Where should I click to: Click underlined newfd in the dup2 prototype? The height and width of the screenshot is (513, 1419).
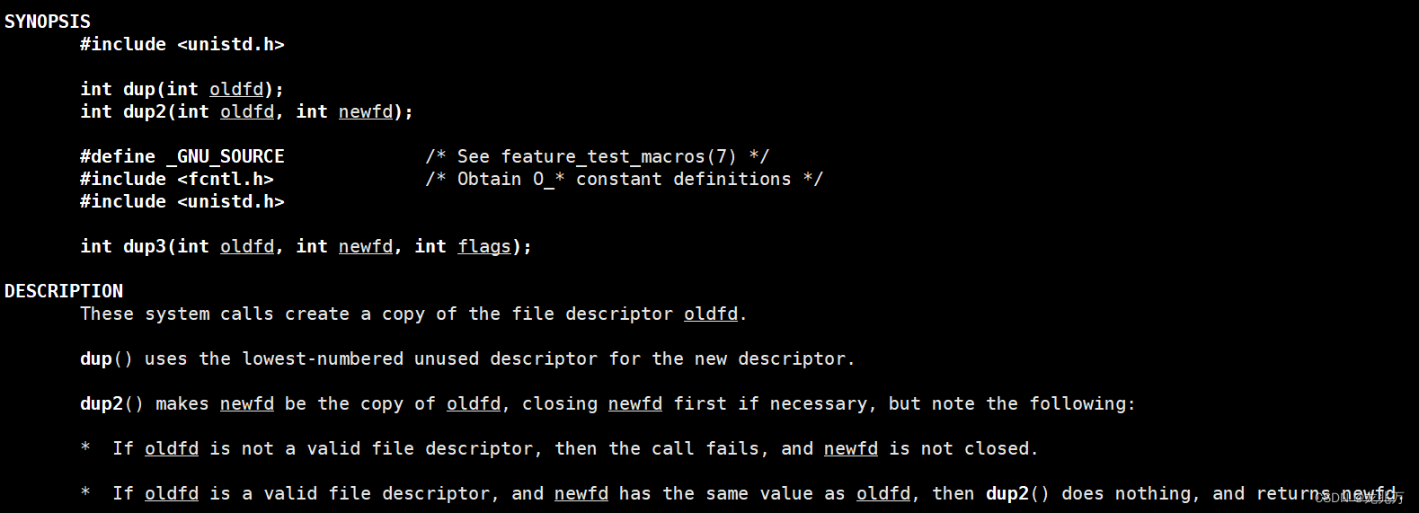point(366,111)
